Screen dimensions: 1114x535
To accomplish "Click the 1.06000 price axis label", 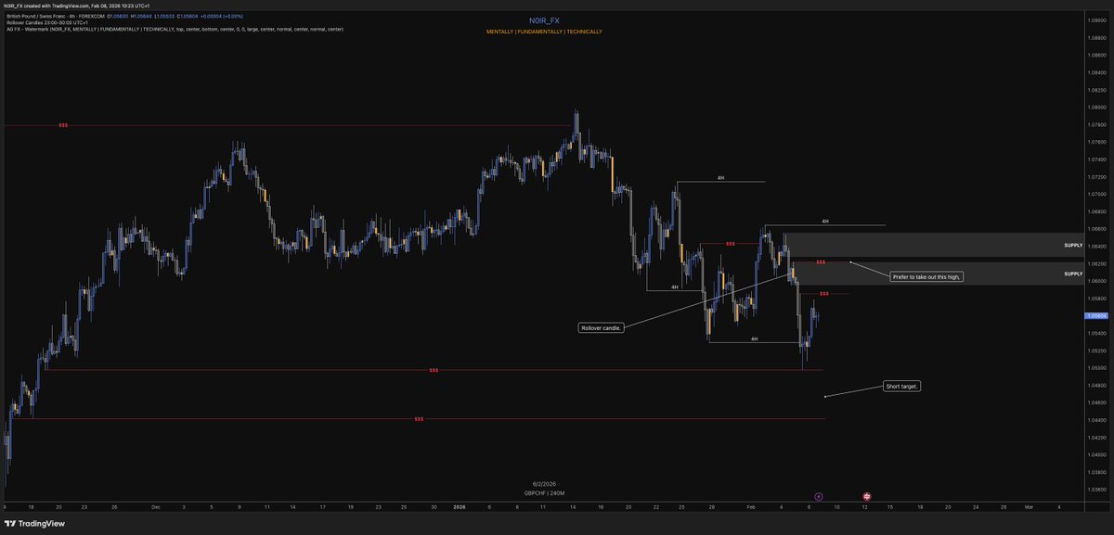I will (x=1095, y=281).
